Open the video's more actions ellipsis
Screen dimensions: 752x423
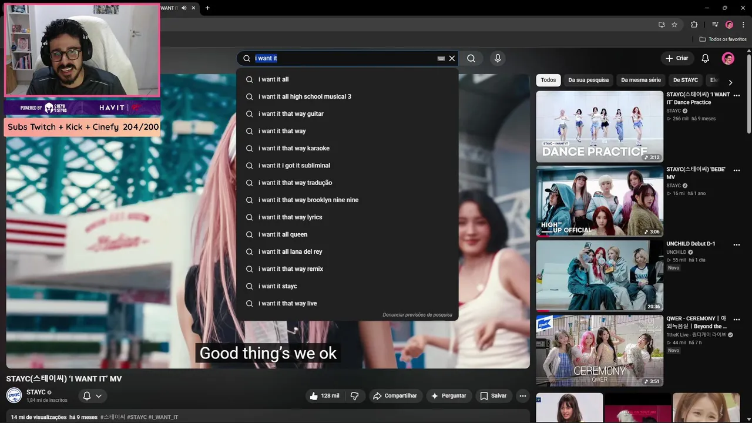tap(522, 396)
